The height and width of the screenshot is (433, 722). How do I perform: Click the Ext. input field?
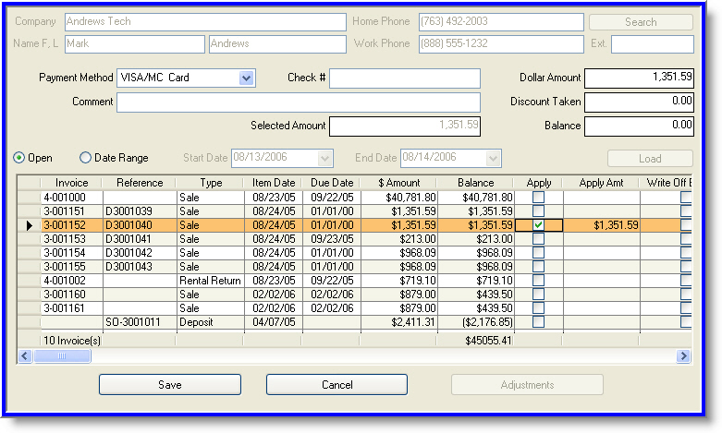(x=653, y=44)
